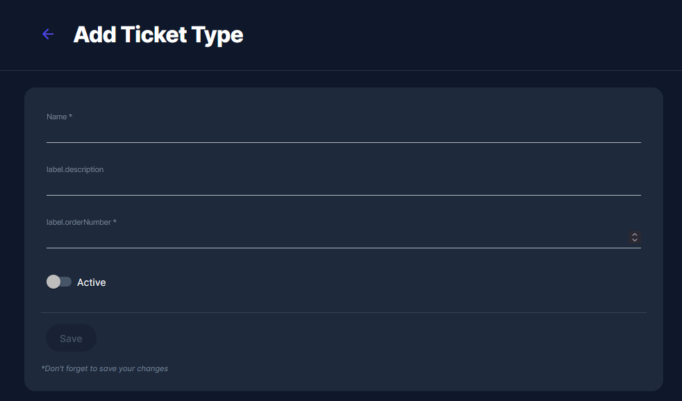The height and width of the screenshot is (401, 682).
Task: Click the save changes reminder text
Action: [x=106, y=368]
